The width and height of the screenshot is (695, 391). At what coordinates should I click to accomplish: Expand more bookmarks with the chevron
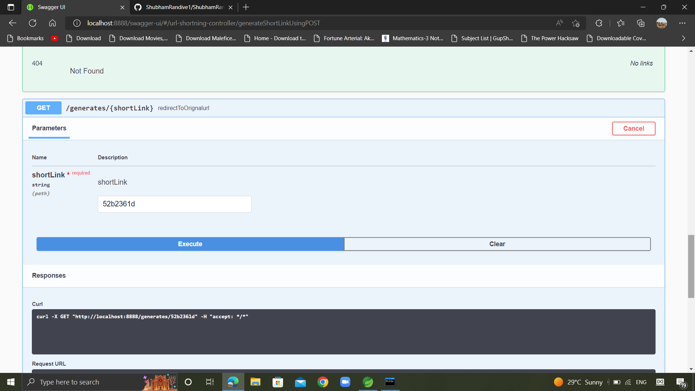click(683, 38)
